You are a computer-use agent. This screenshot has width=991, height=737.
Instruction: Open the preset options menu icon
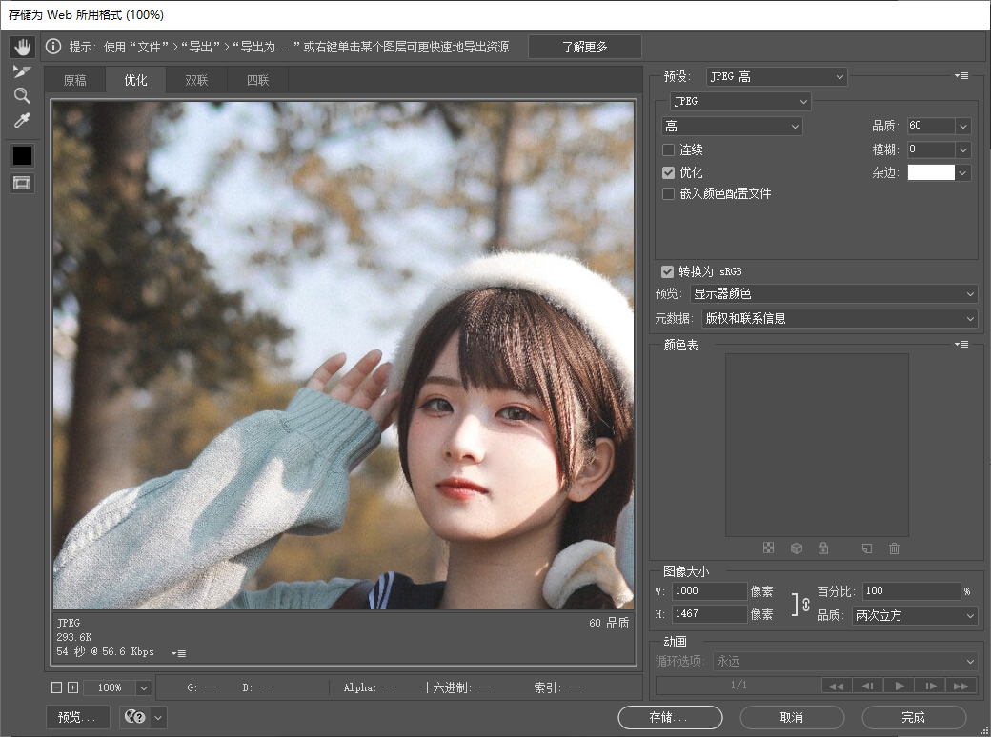pos(961,76)
